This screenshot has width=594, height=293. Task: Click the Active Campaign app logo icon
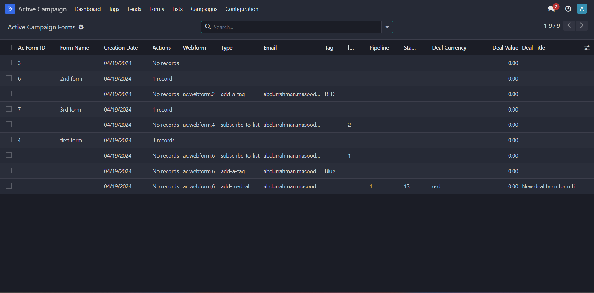[x=10, y=9]
